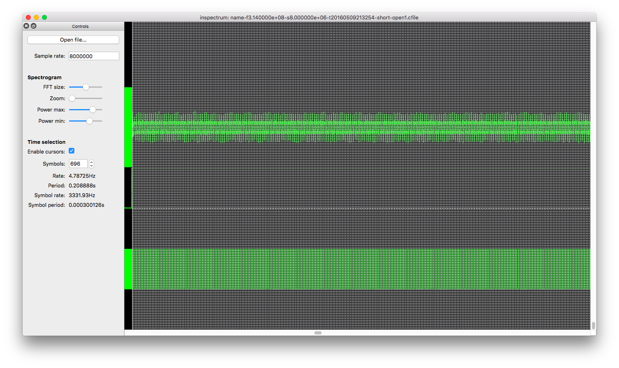Decrement the Symbols spinner down arrow
The height and width of the screenshot is (368, 619).
click(92, 166)
